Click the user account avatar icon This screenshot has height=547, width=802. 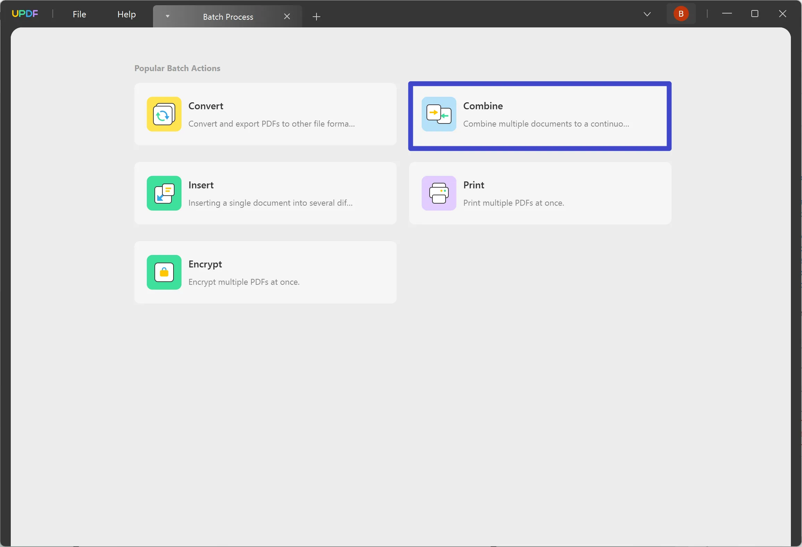[x=681, y=14]
